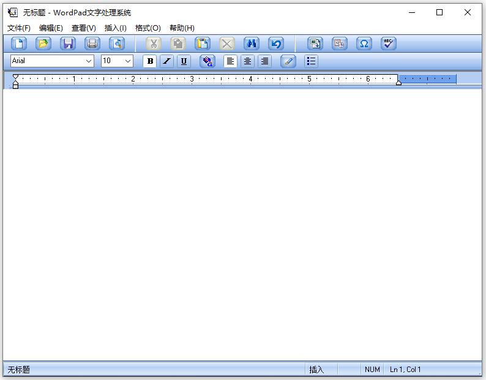This screenshot has width=486, height=380.
Task: Click the Find binoculars icon
Action: [x=252, y=44]
